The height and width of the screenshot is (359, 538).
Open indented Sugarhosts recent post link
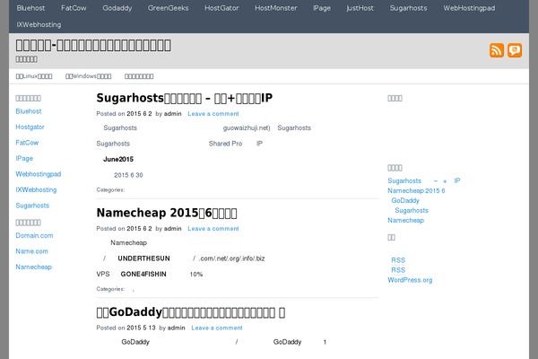(412, 211)
